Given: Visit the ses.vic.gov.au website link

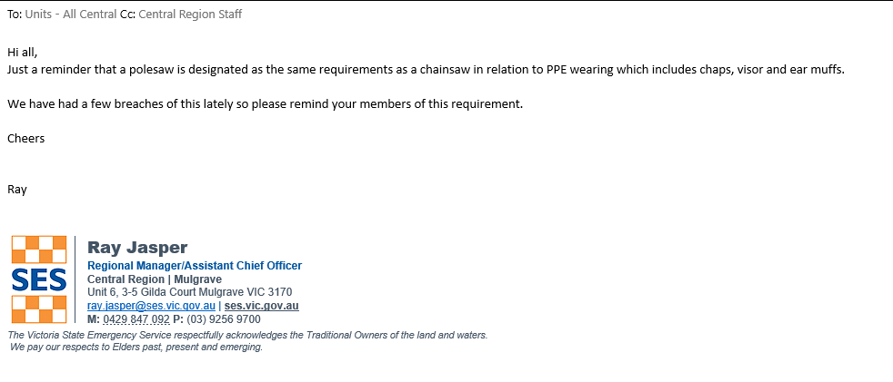Looking at the screenshot, I should click(x=261, y=306).
